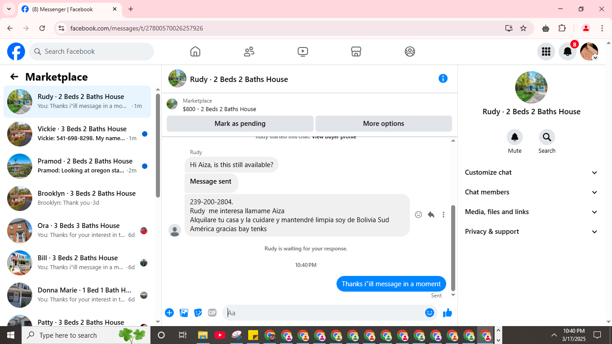612x344 pixels.
Task: Click the 'Hi Aiza, is this still available?' message
Action: coord(232,165)
